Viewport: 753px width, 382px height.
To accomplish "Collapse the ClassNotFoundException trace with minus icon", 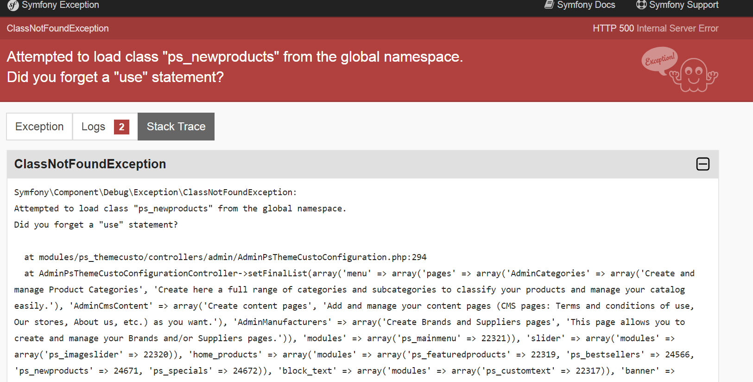I will [703, 164].
